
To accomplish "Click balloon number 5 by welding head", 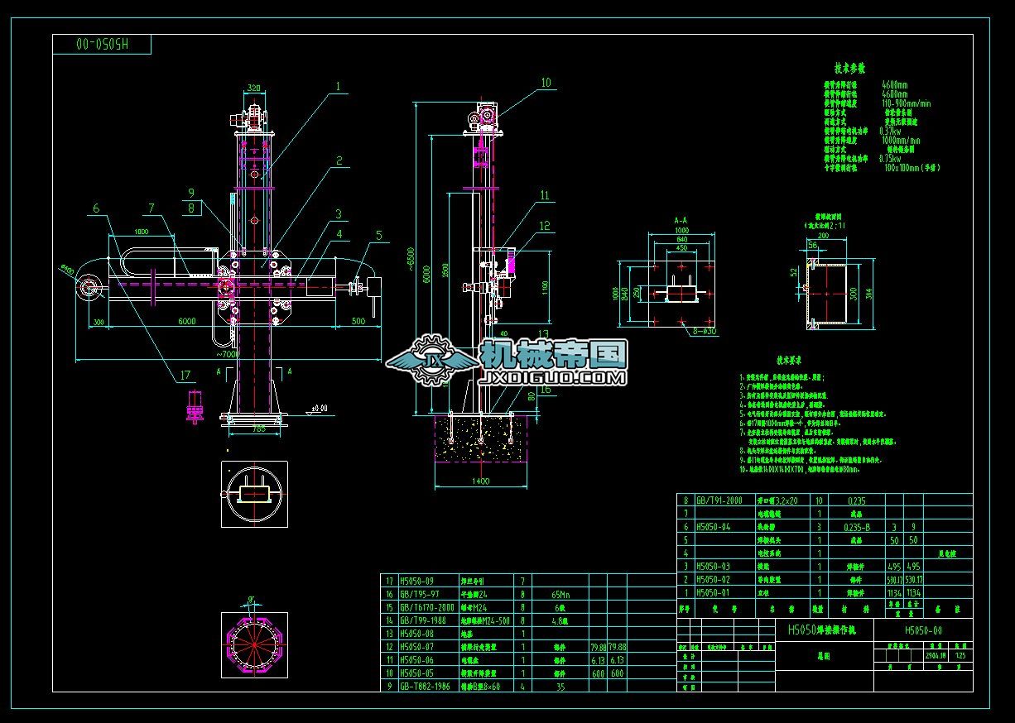I will (x=378, y=235).
